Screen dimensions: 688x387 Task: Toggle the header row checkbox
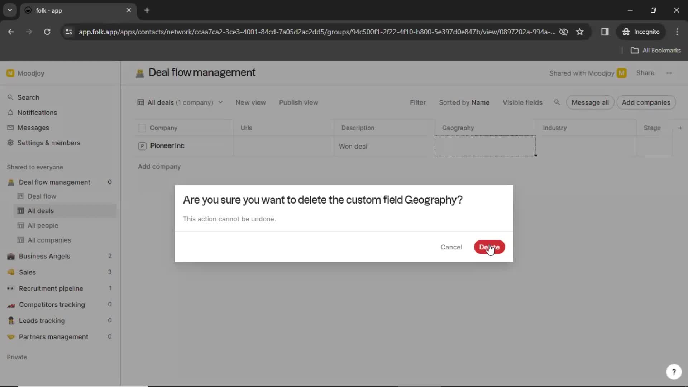pos(142,128)
